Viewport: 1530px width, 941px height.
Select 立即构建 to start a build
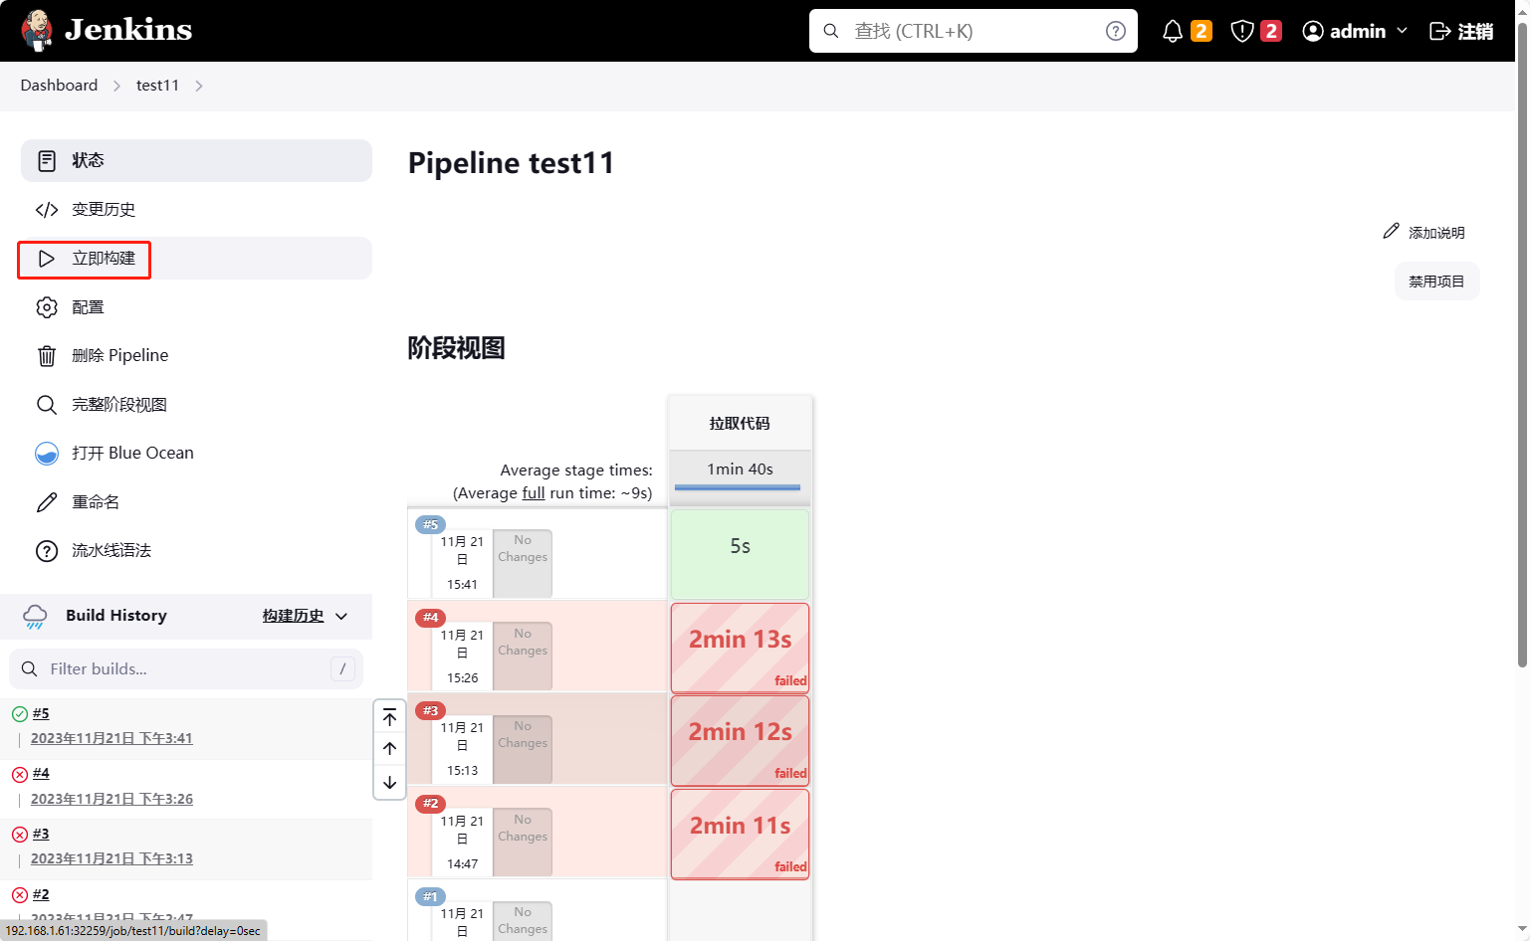[196, 259]
